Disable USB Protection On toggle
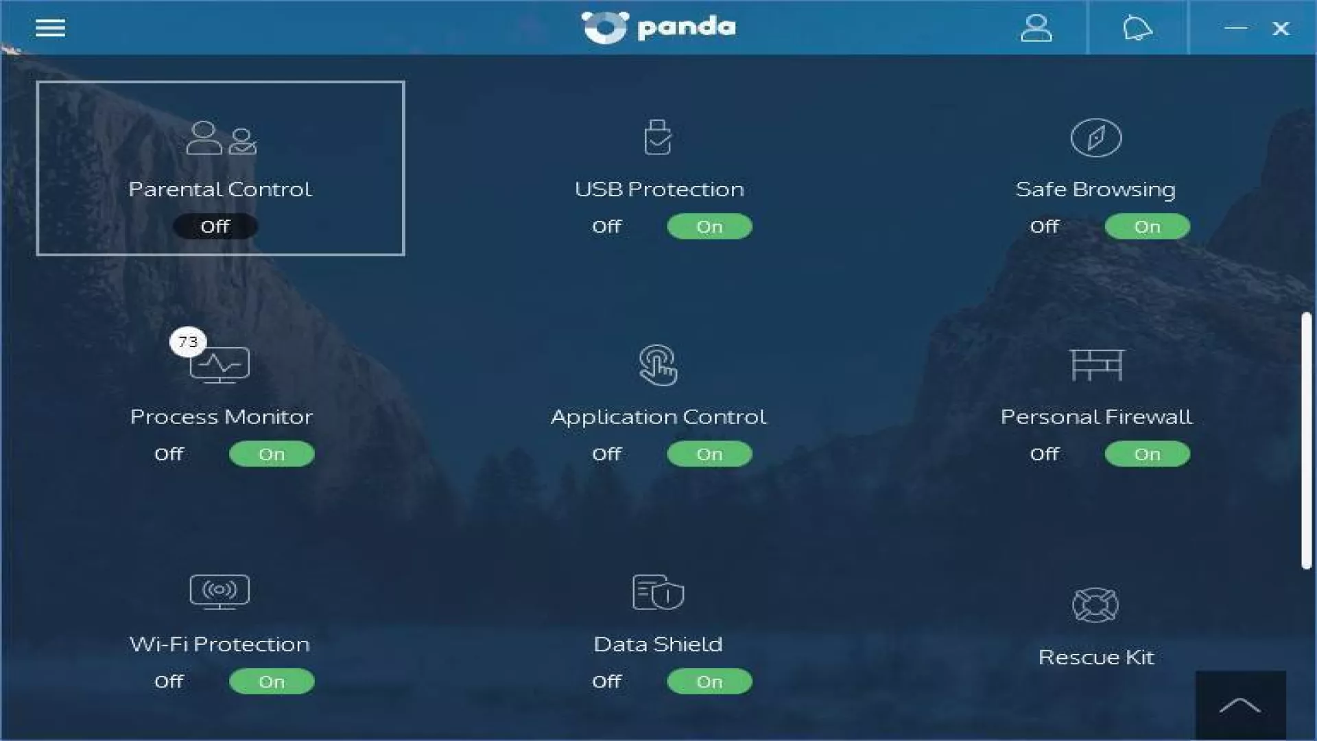Viewport: 1317px width, 741px height. pyautogui.click(x=709, y=225)
